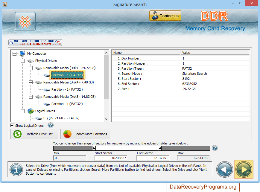Collapse the My Computer tree node
The width and height of the screenshot is (260, 192).
coord(14,54)
